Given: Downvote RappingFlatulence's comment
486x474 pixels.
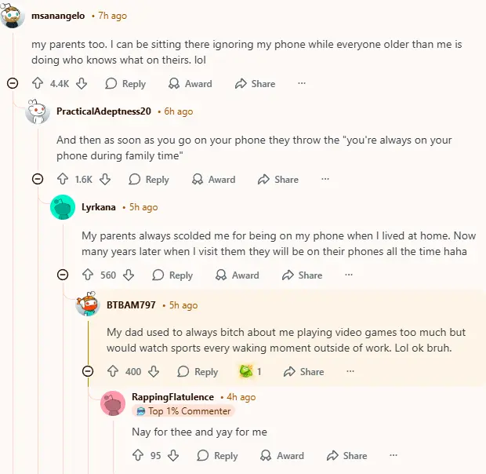Looking at the screenshot, I should pyautogui.click(x=173, y=455).
